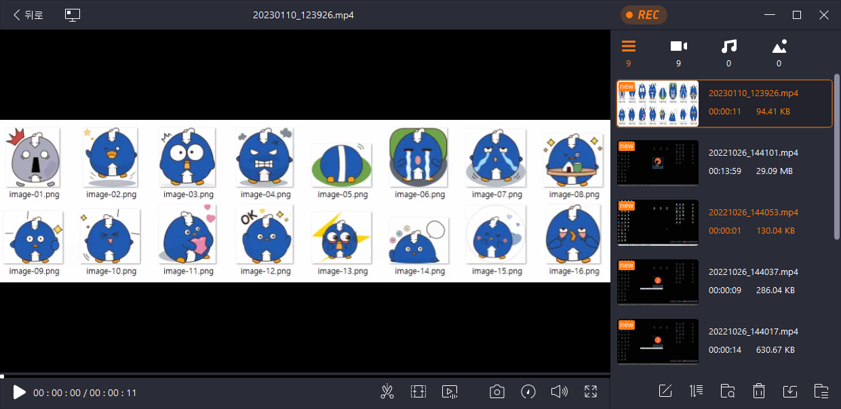This screenshot has height=409, width=841.
Task: Take a snapshot with the camera icon
Action: pyautogui.click(x=497, y=391)
